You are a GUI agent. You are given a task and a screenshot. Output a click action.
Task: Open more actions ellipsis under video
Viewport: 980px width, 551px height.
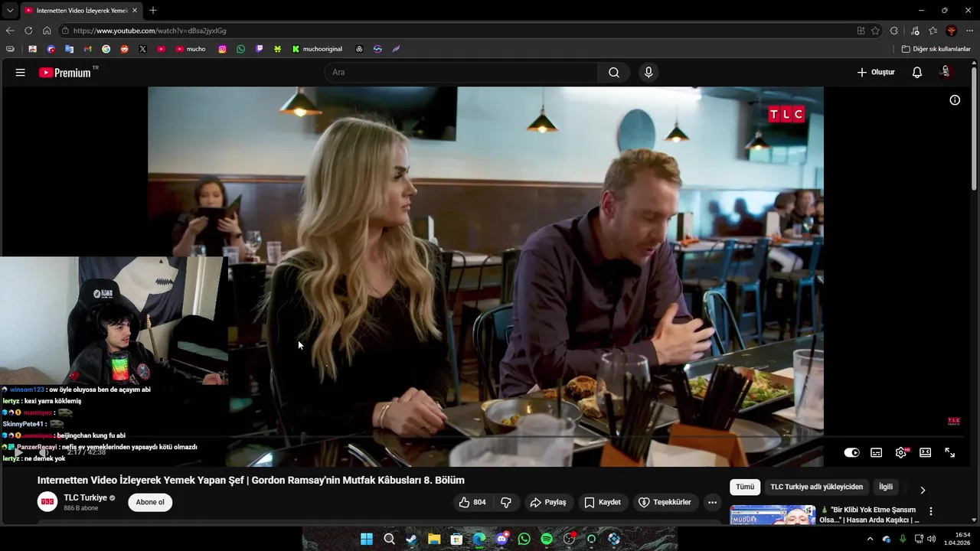pos(712,502)
